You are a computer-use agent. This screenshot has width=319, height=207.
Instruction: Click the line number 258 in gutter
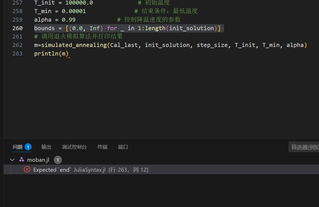[17, 11]
